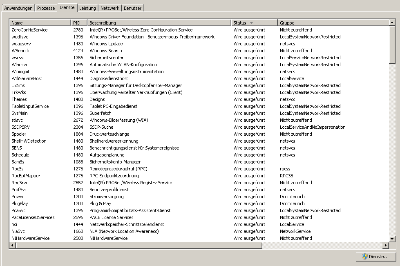Open the Netzwerk tab
Screen dimensions: 400x266
click(x=109, y=8)
